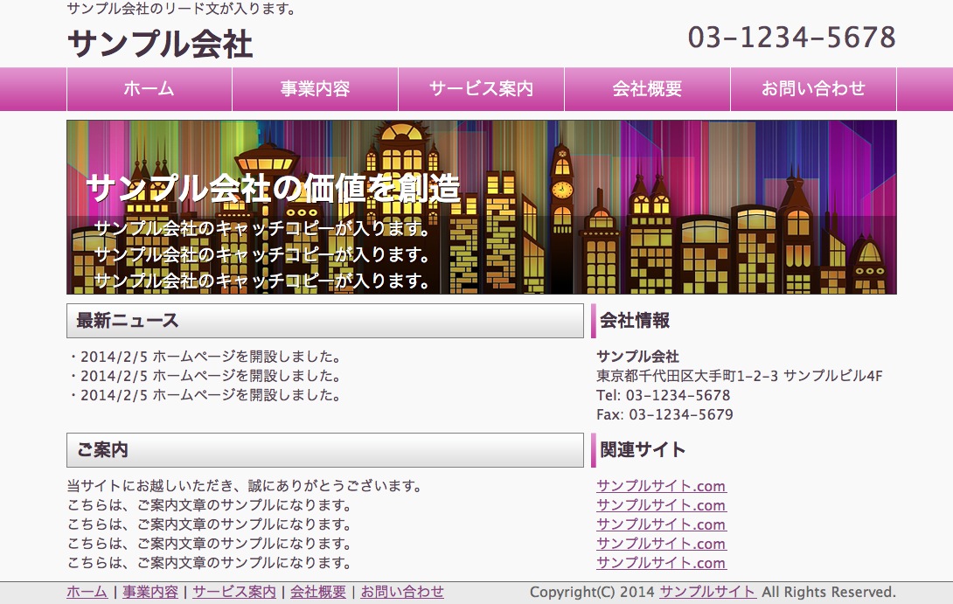Click the last サンプルサイト.com link under 関連サイト
This screenshot has height=604, width=953.
point(661,563)
